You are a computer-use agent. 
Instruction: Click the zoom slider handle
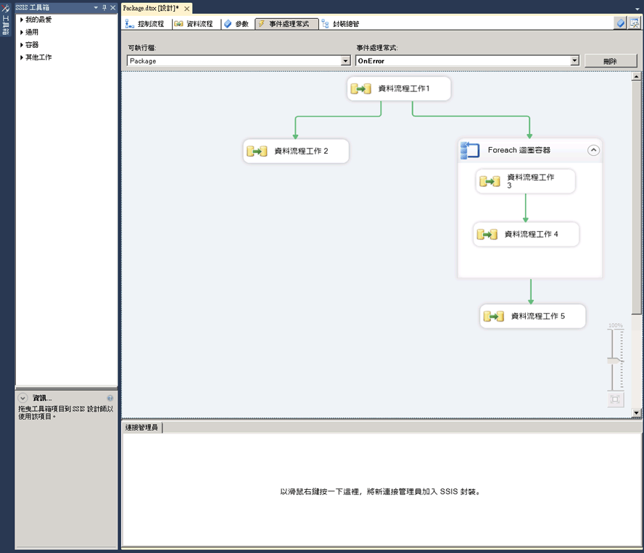615,360
